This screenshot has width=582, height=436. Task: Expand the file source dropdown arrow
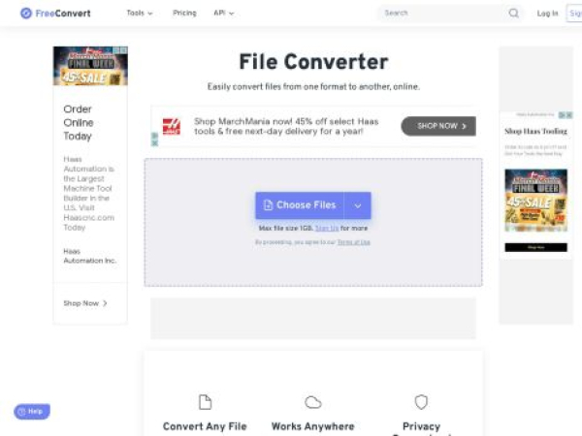(357, 205)
